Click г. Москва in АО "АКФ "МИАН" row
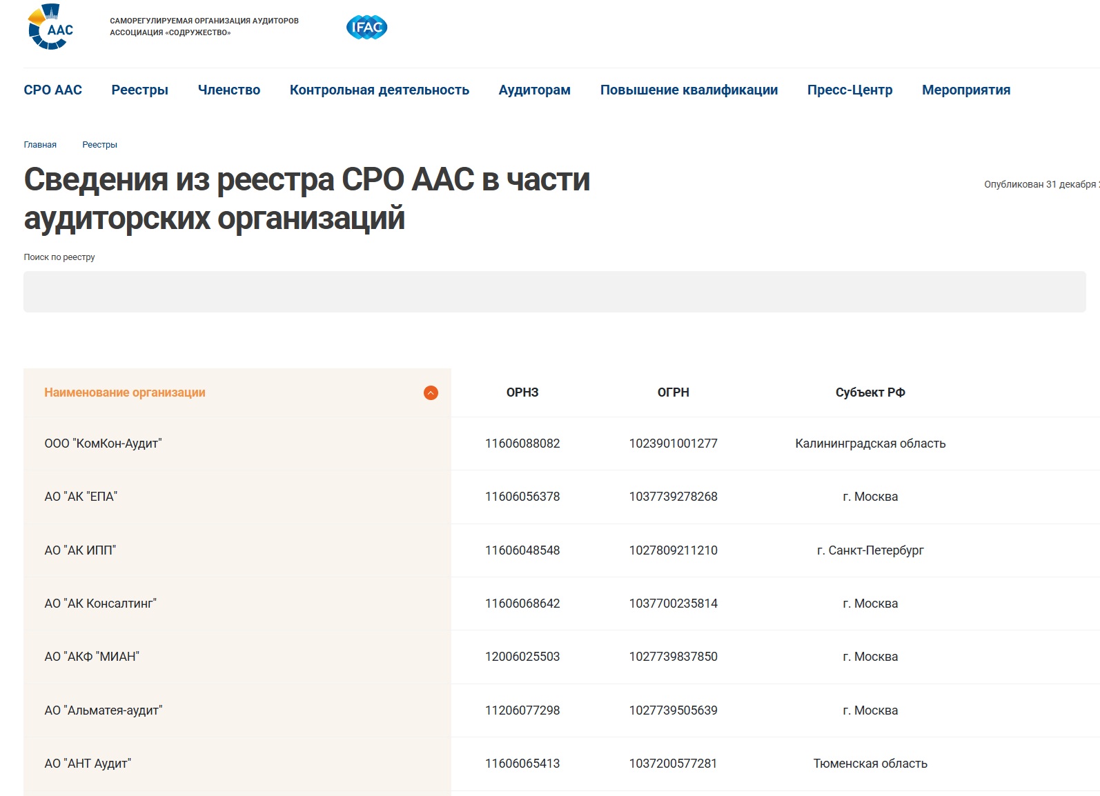1100x796 pixels. tap(870, 657)
